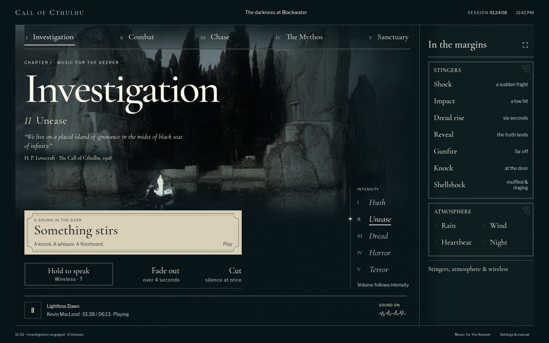Screen dimensions: 549x343
Task: Click the Atmosphere ornament icon
Action: (526, 210)
